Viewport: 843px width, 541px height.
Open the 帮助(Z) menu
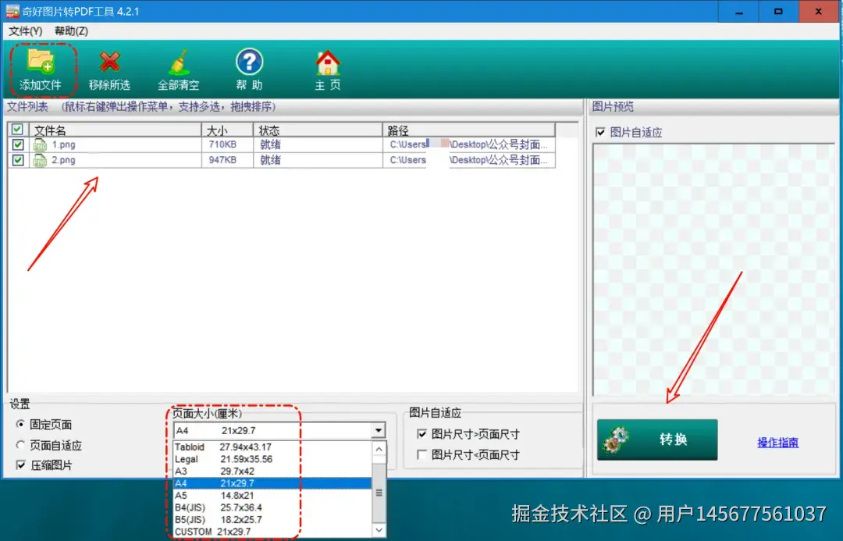(71, 31)
